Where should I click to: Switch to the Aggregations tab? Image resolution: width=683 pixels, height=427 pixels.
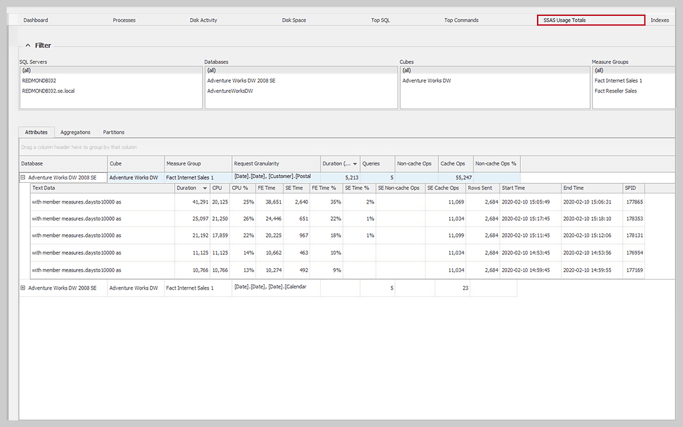(75, 132)
